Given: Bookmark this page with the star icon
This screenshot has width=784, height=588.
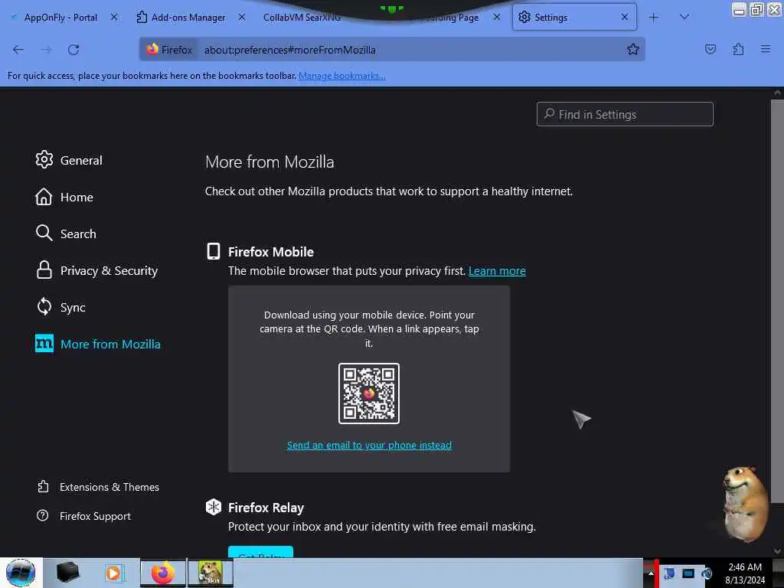Looking at the screenshot, I should click(633, 50).
